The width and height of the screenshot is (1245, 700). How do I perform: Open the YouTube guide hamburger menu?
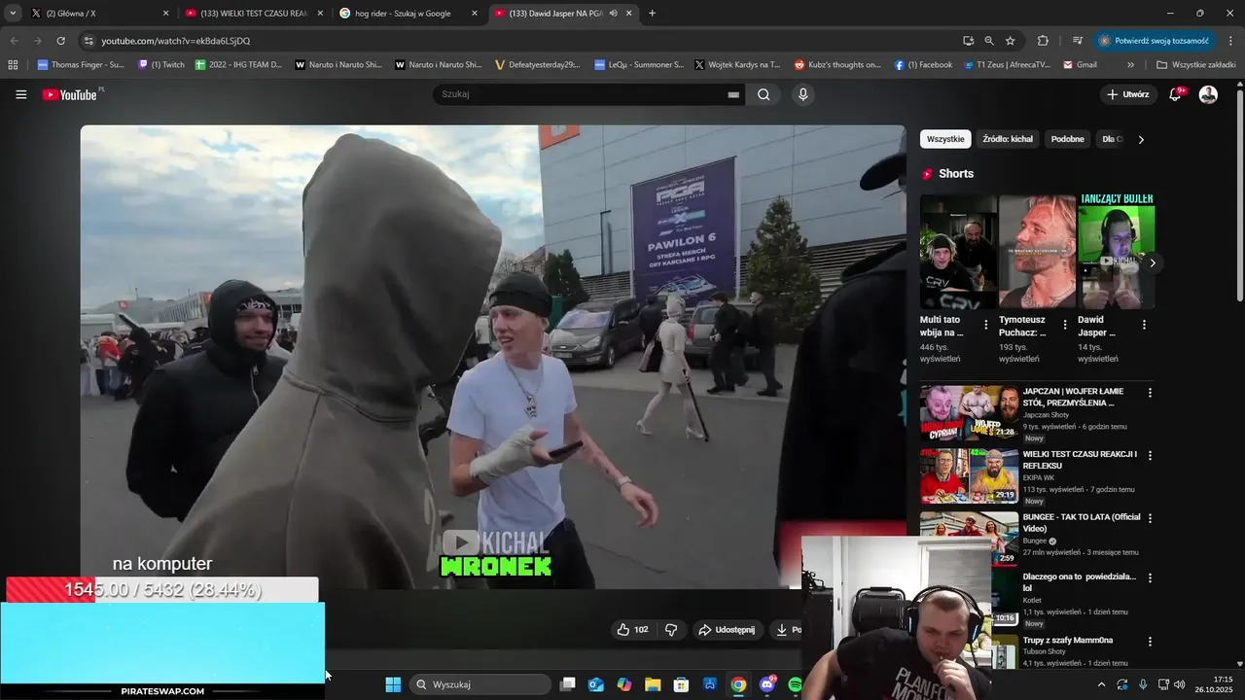(x=21, y=94)
